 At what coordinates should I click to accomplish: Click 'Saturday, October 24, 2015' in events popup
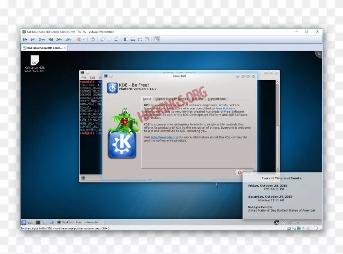270,196
